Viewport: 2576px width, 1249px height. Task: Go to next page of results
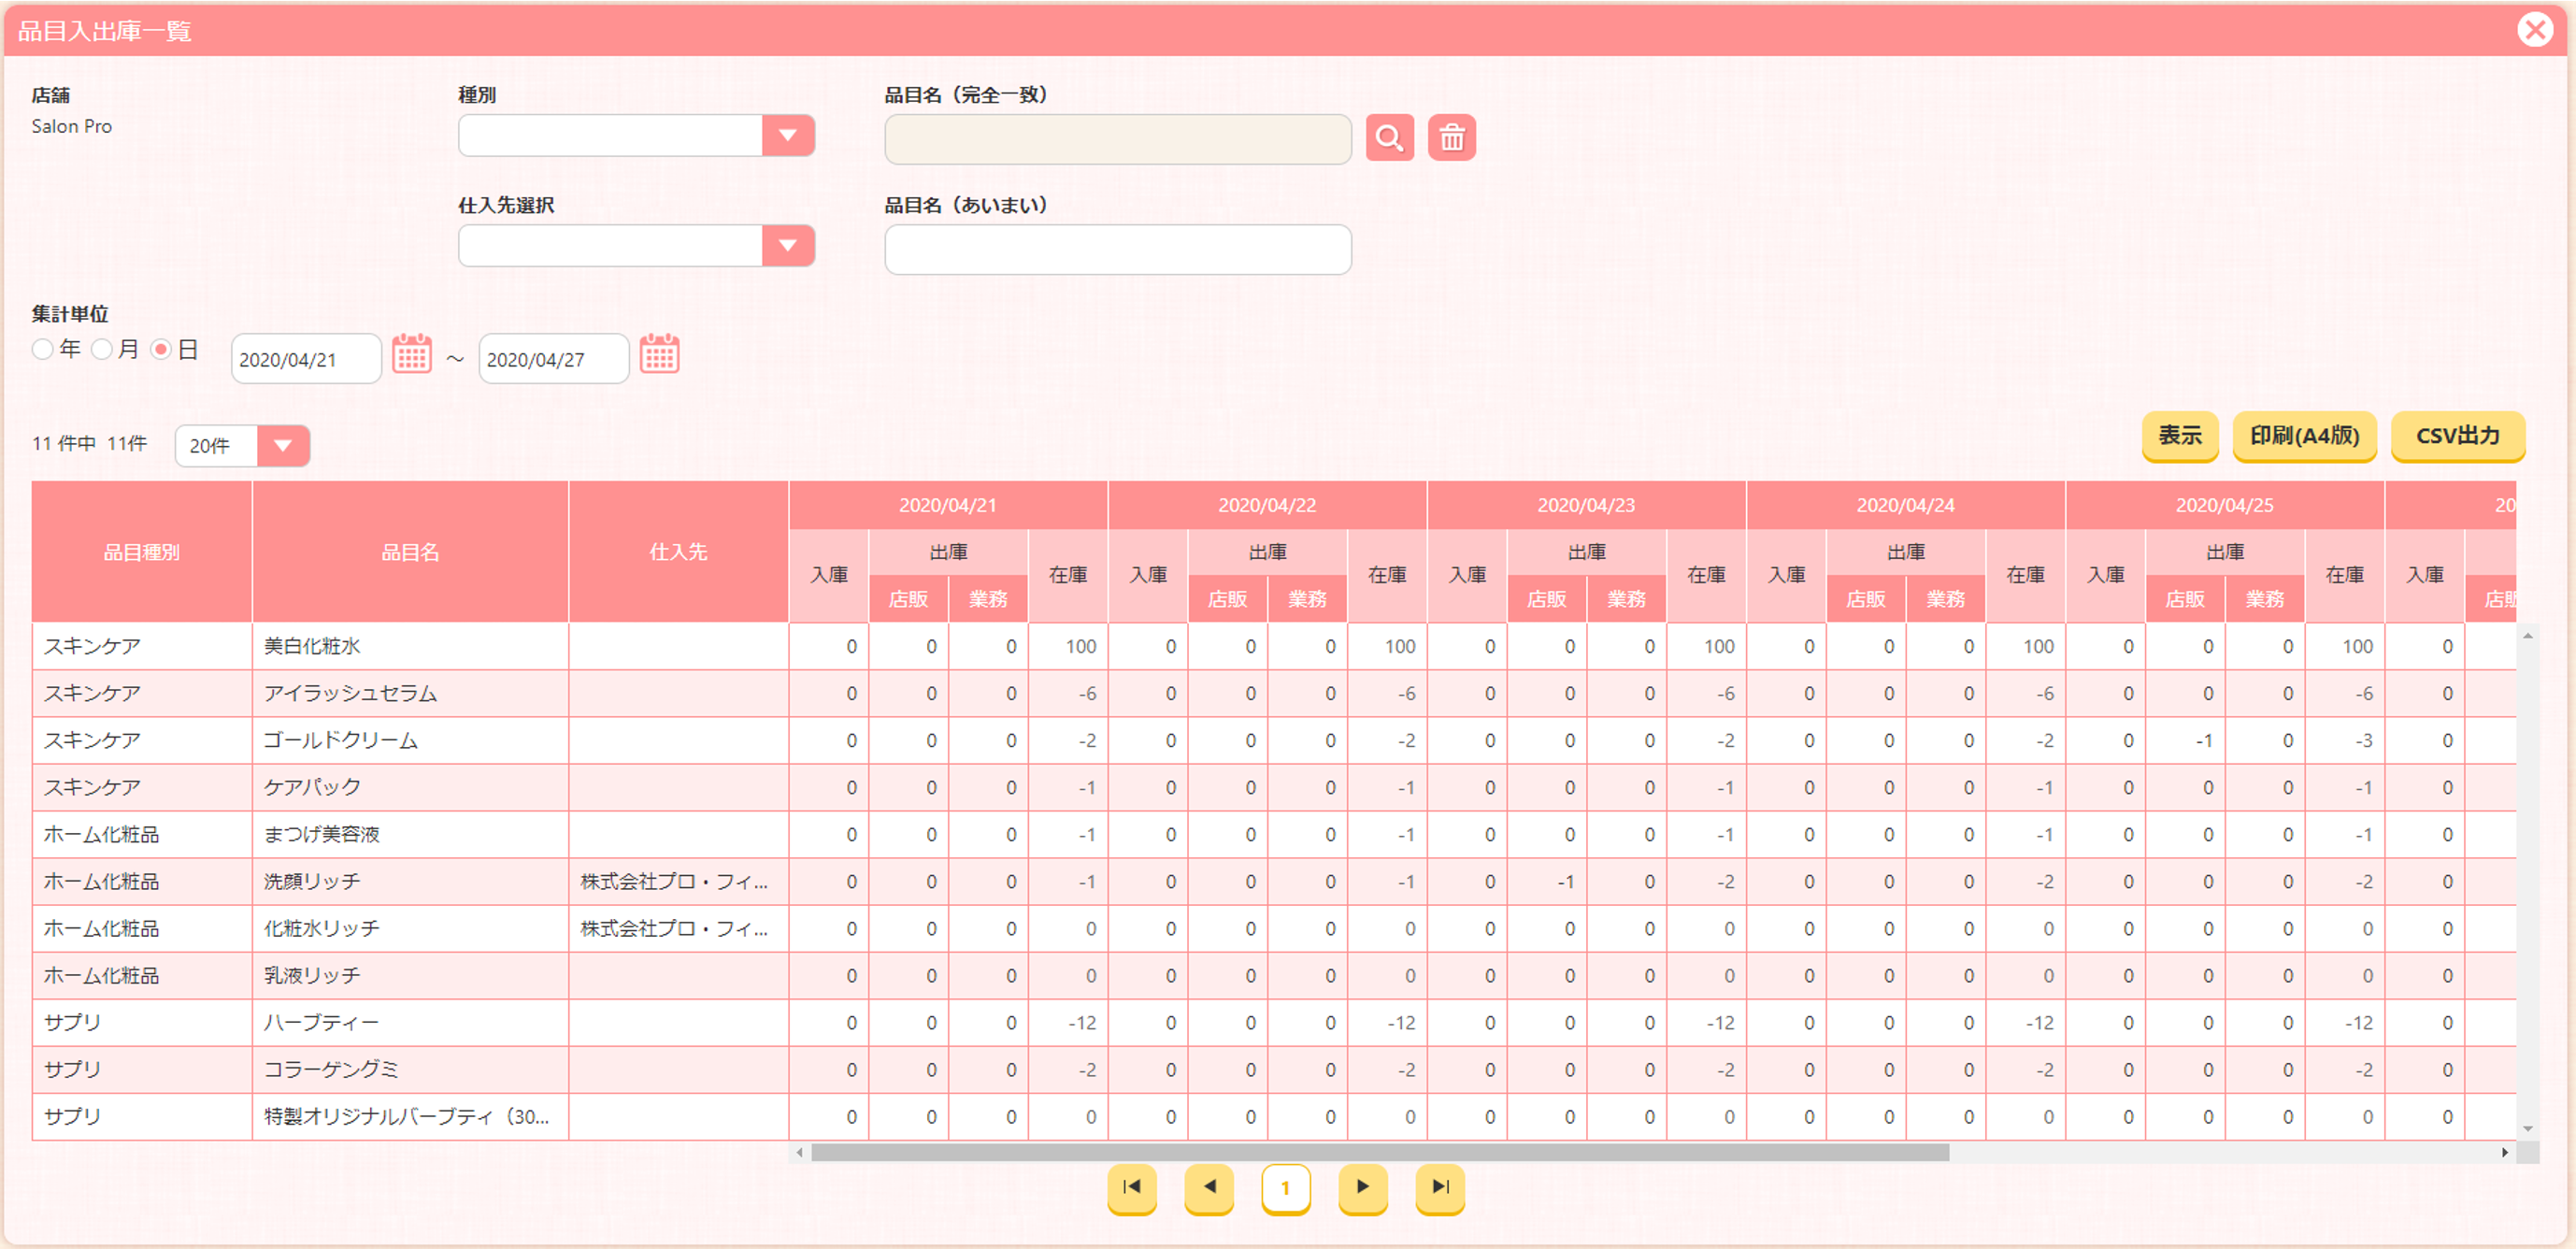(1363, 1188)
